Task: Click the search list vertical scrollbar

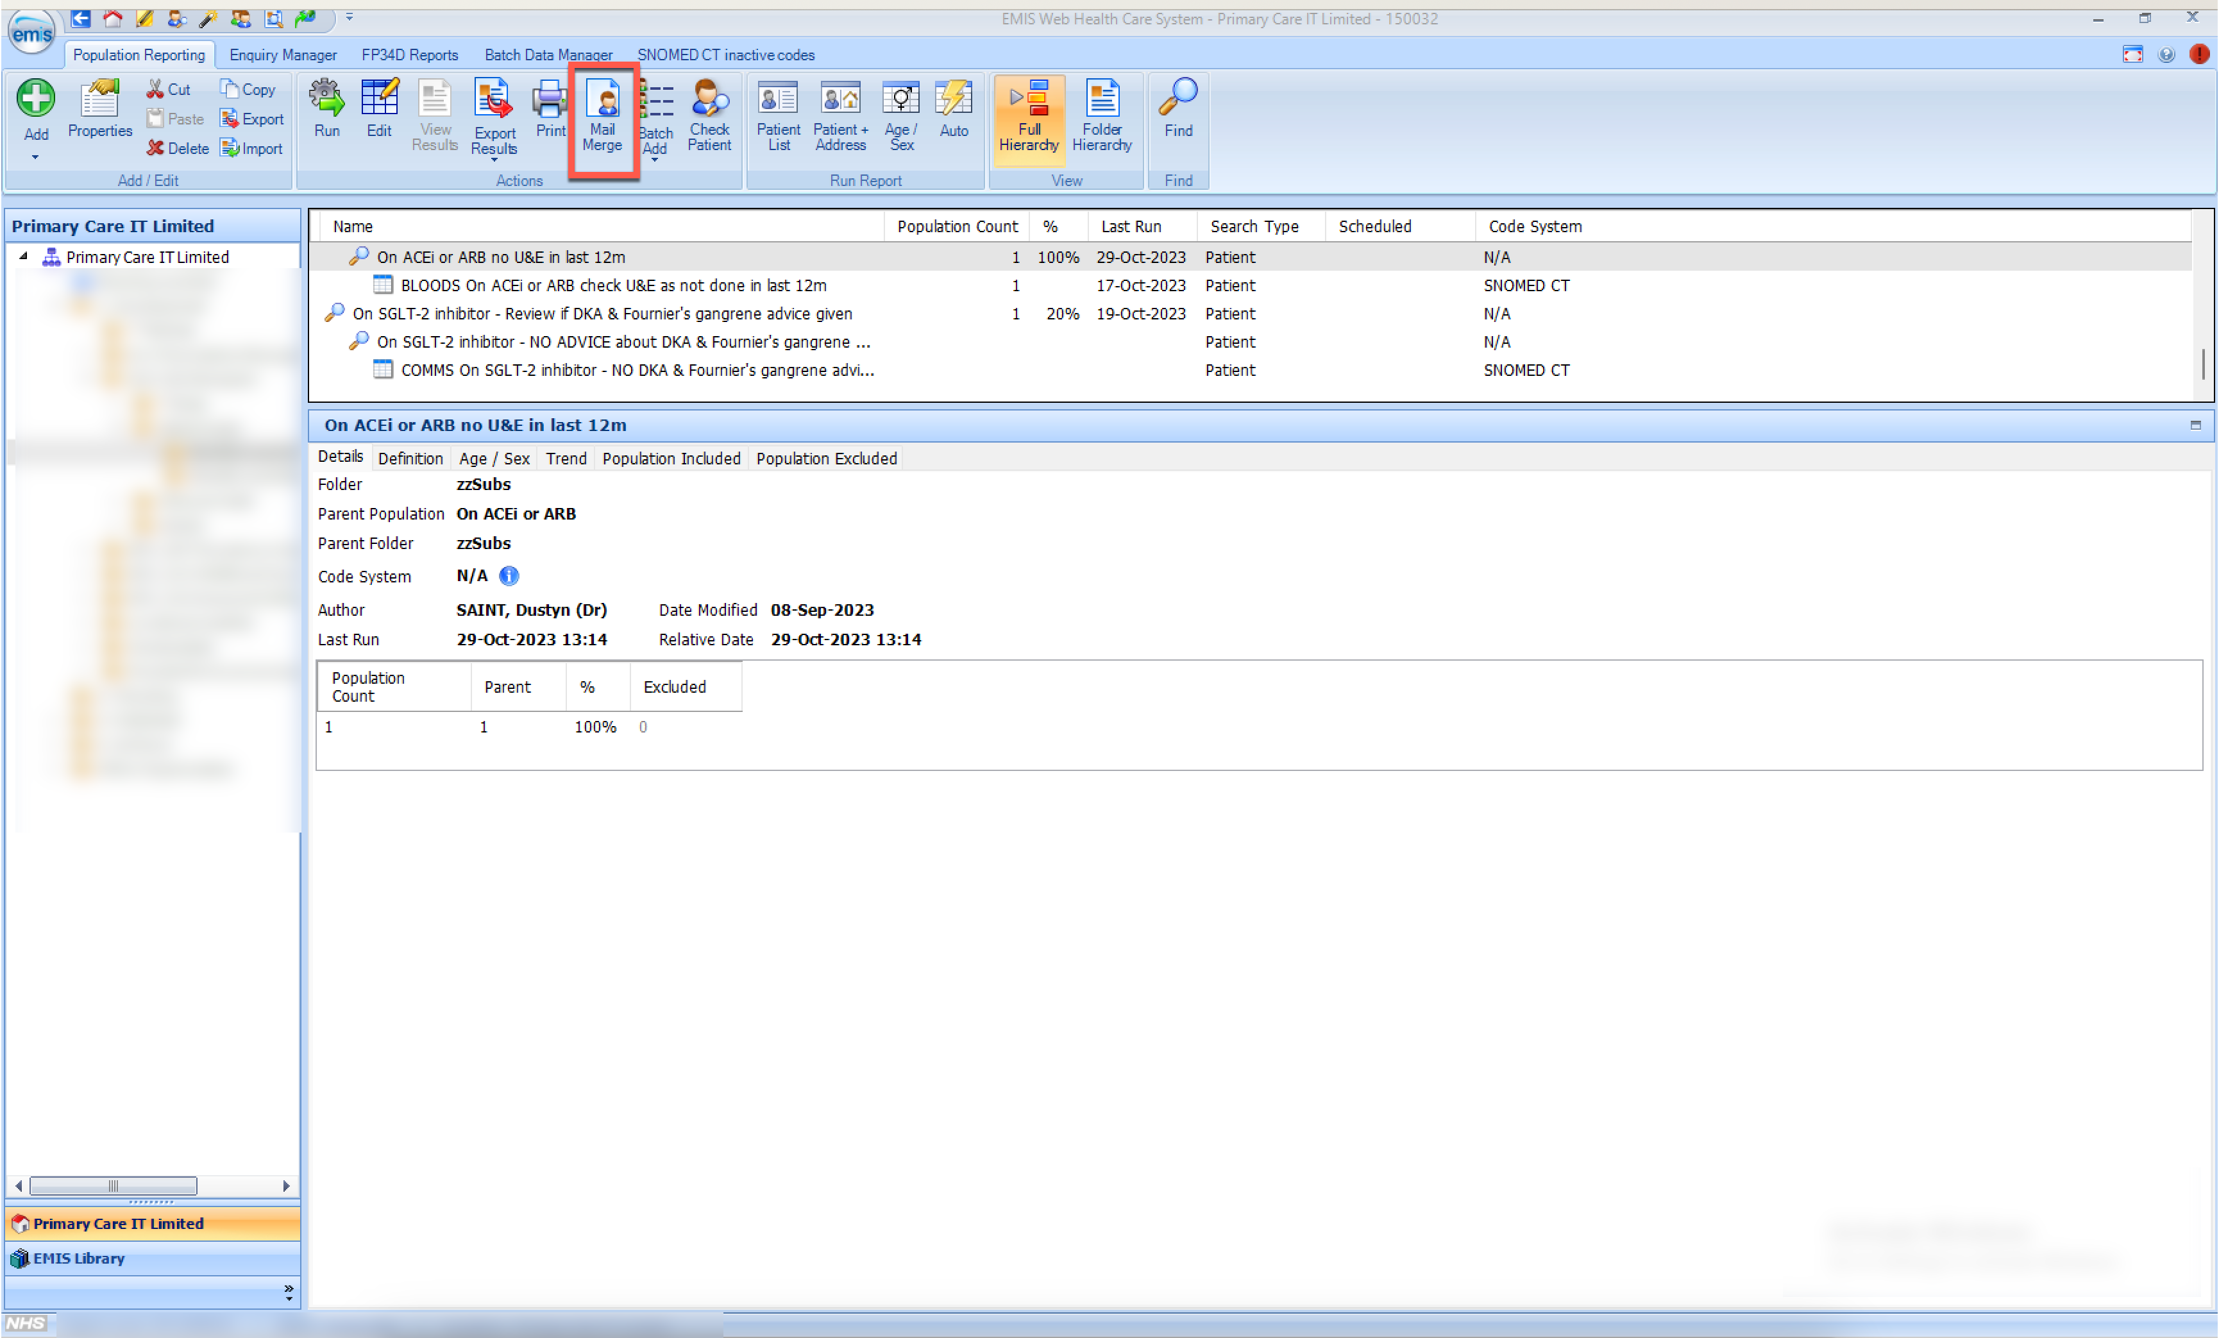Action: click(2203, 365)
